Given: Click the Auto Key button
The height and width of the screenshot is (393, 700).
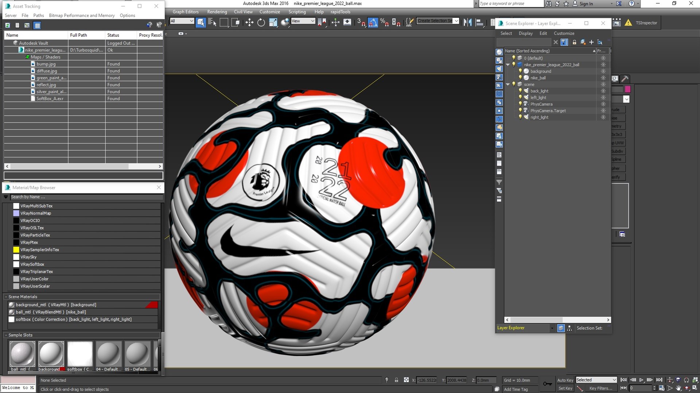Looking at the screenshot, I should [565, 380].
